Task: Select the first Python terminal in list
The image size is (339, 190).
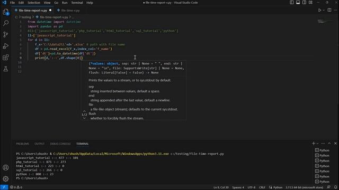Action: coord(323,150)
